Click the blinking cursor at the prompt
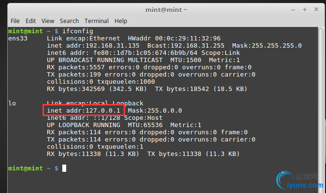 point(64,168)
